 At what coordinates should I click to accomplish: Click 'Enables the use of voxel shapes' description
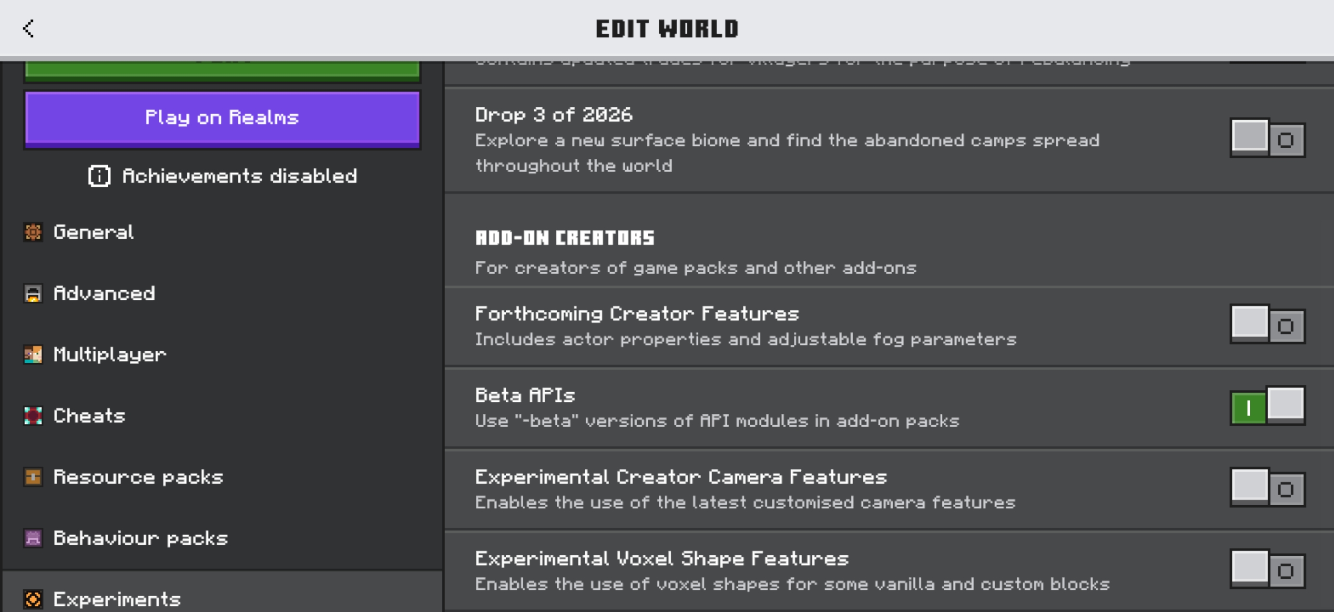[792, 584]
